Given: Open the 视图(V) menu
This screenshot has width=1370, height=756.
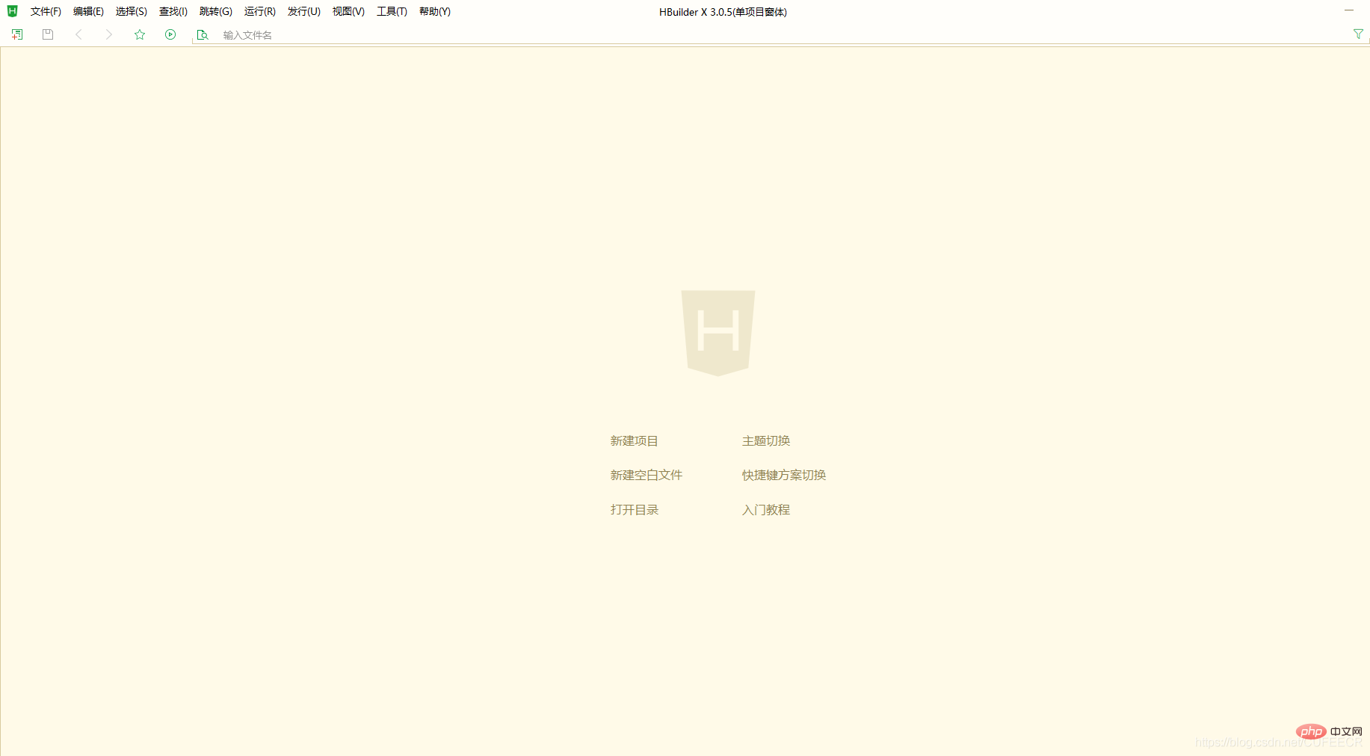Looking at the screenshot, I should pyautogui.click(x=347, y=11).
